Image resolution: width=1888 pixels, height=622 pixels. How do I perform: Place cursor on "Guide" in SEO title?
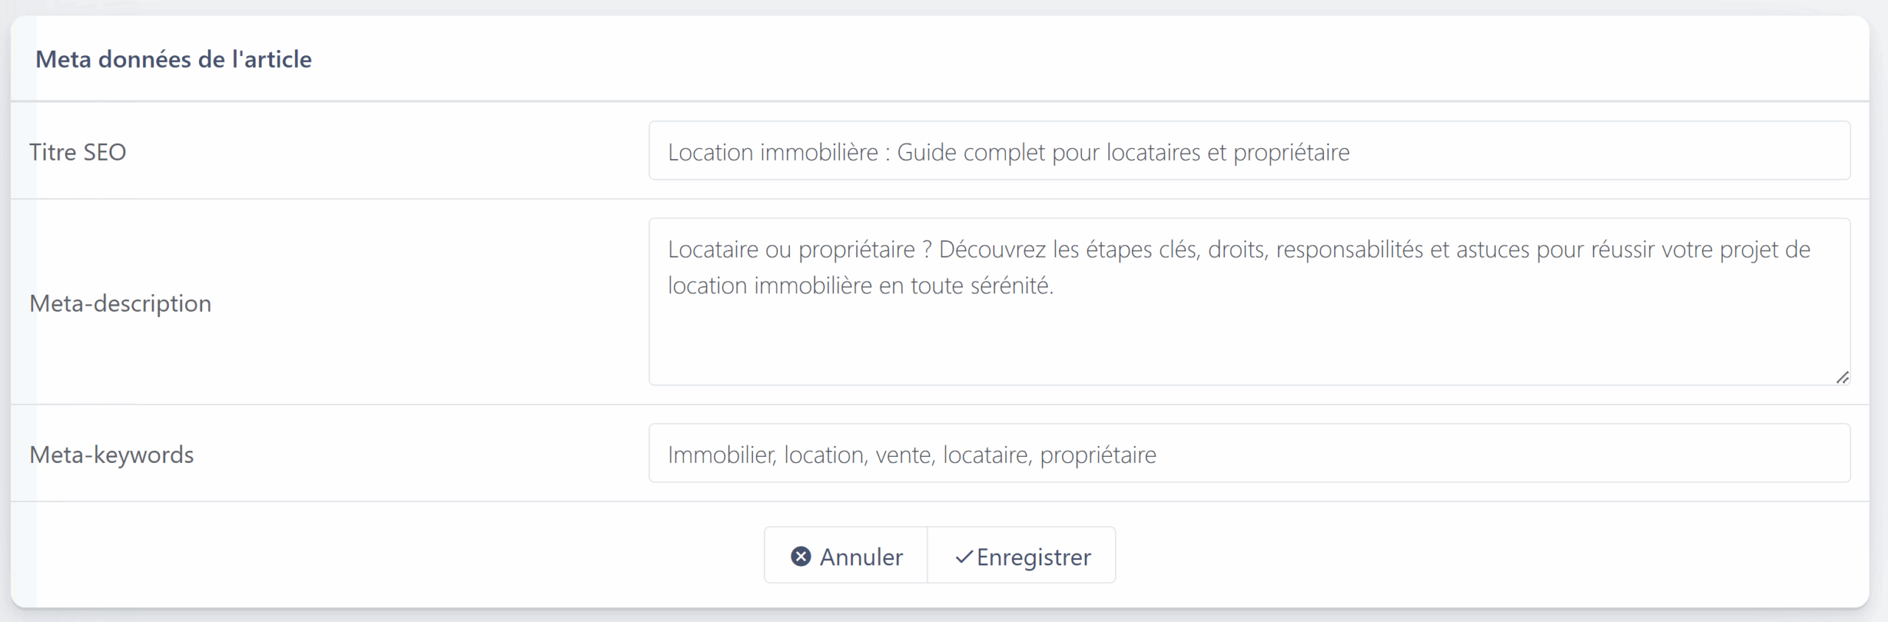(x=926, y=152)
